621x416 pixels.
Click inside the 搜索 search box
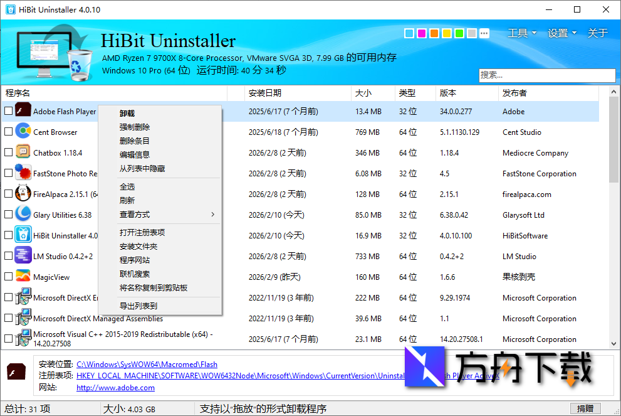(546, 75)
